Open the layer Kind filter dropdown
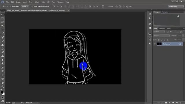 (159, 32)
